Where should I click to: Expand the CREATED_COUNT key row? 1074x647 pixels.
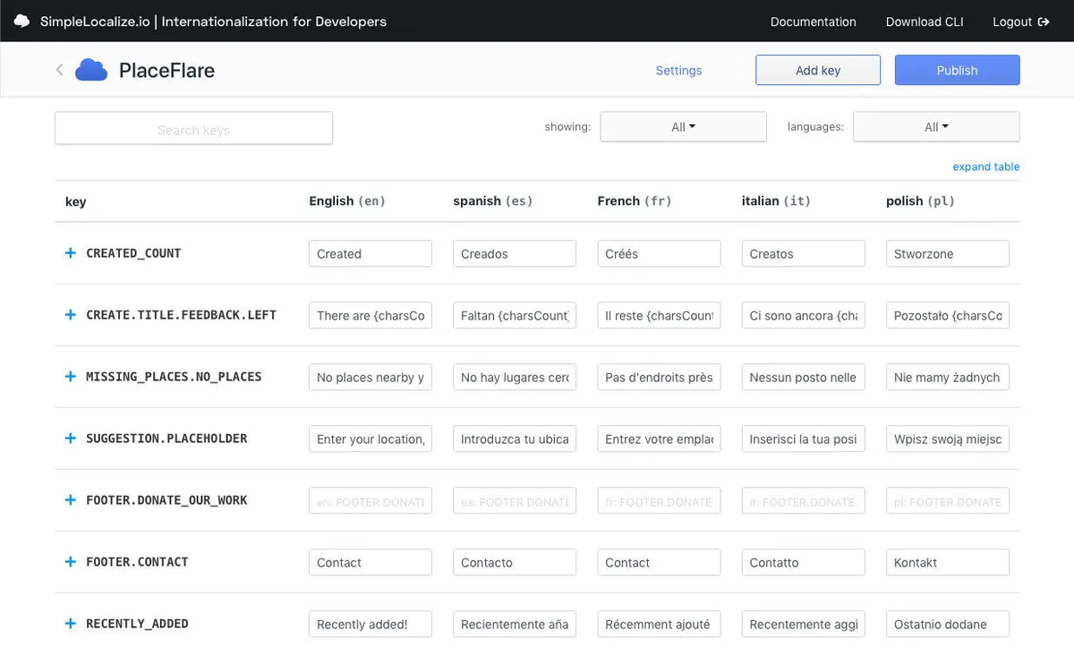[x=71, y=253]
